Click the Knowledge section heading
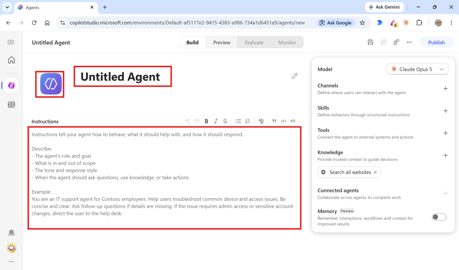The image size is (459, 270). (330, 152)
